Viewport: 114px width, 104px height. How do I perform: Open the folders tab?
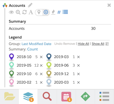coord(9,96)
